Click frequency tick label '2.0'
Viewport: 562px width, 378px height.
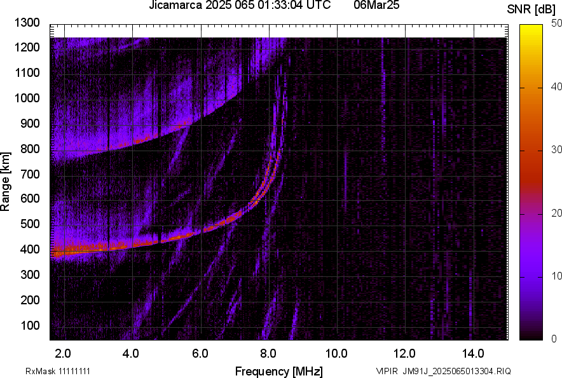pyautogui.click(x=63, y=354)
